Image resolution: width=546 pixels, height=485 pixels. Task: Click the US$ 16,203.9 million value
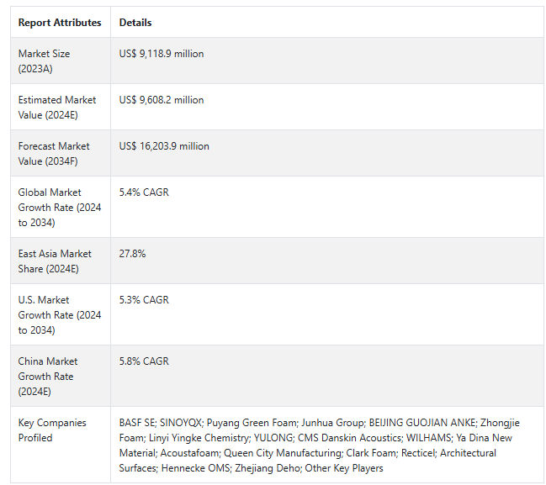tap(164, 146)
